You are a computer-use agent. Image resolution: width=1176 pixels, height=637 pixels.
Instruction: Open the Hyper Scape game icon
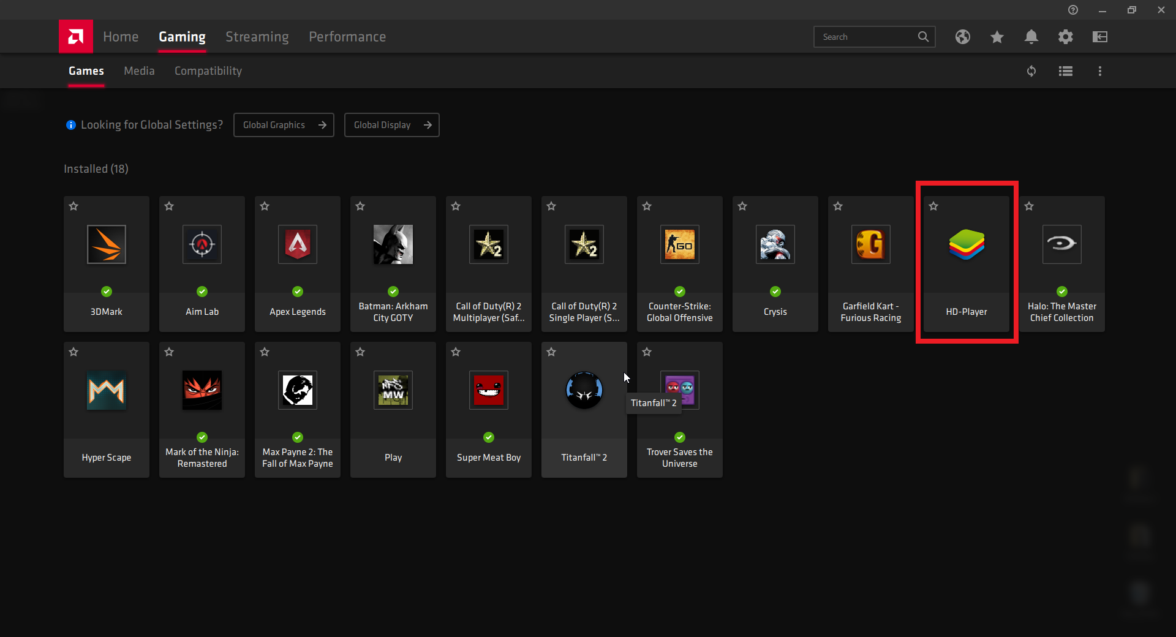107,390
